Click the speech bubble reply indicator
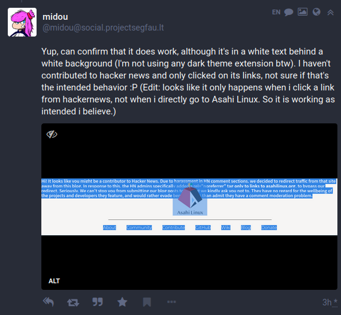 [289, 12]
